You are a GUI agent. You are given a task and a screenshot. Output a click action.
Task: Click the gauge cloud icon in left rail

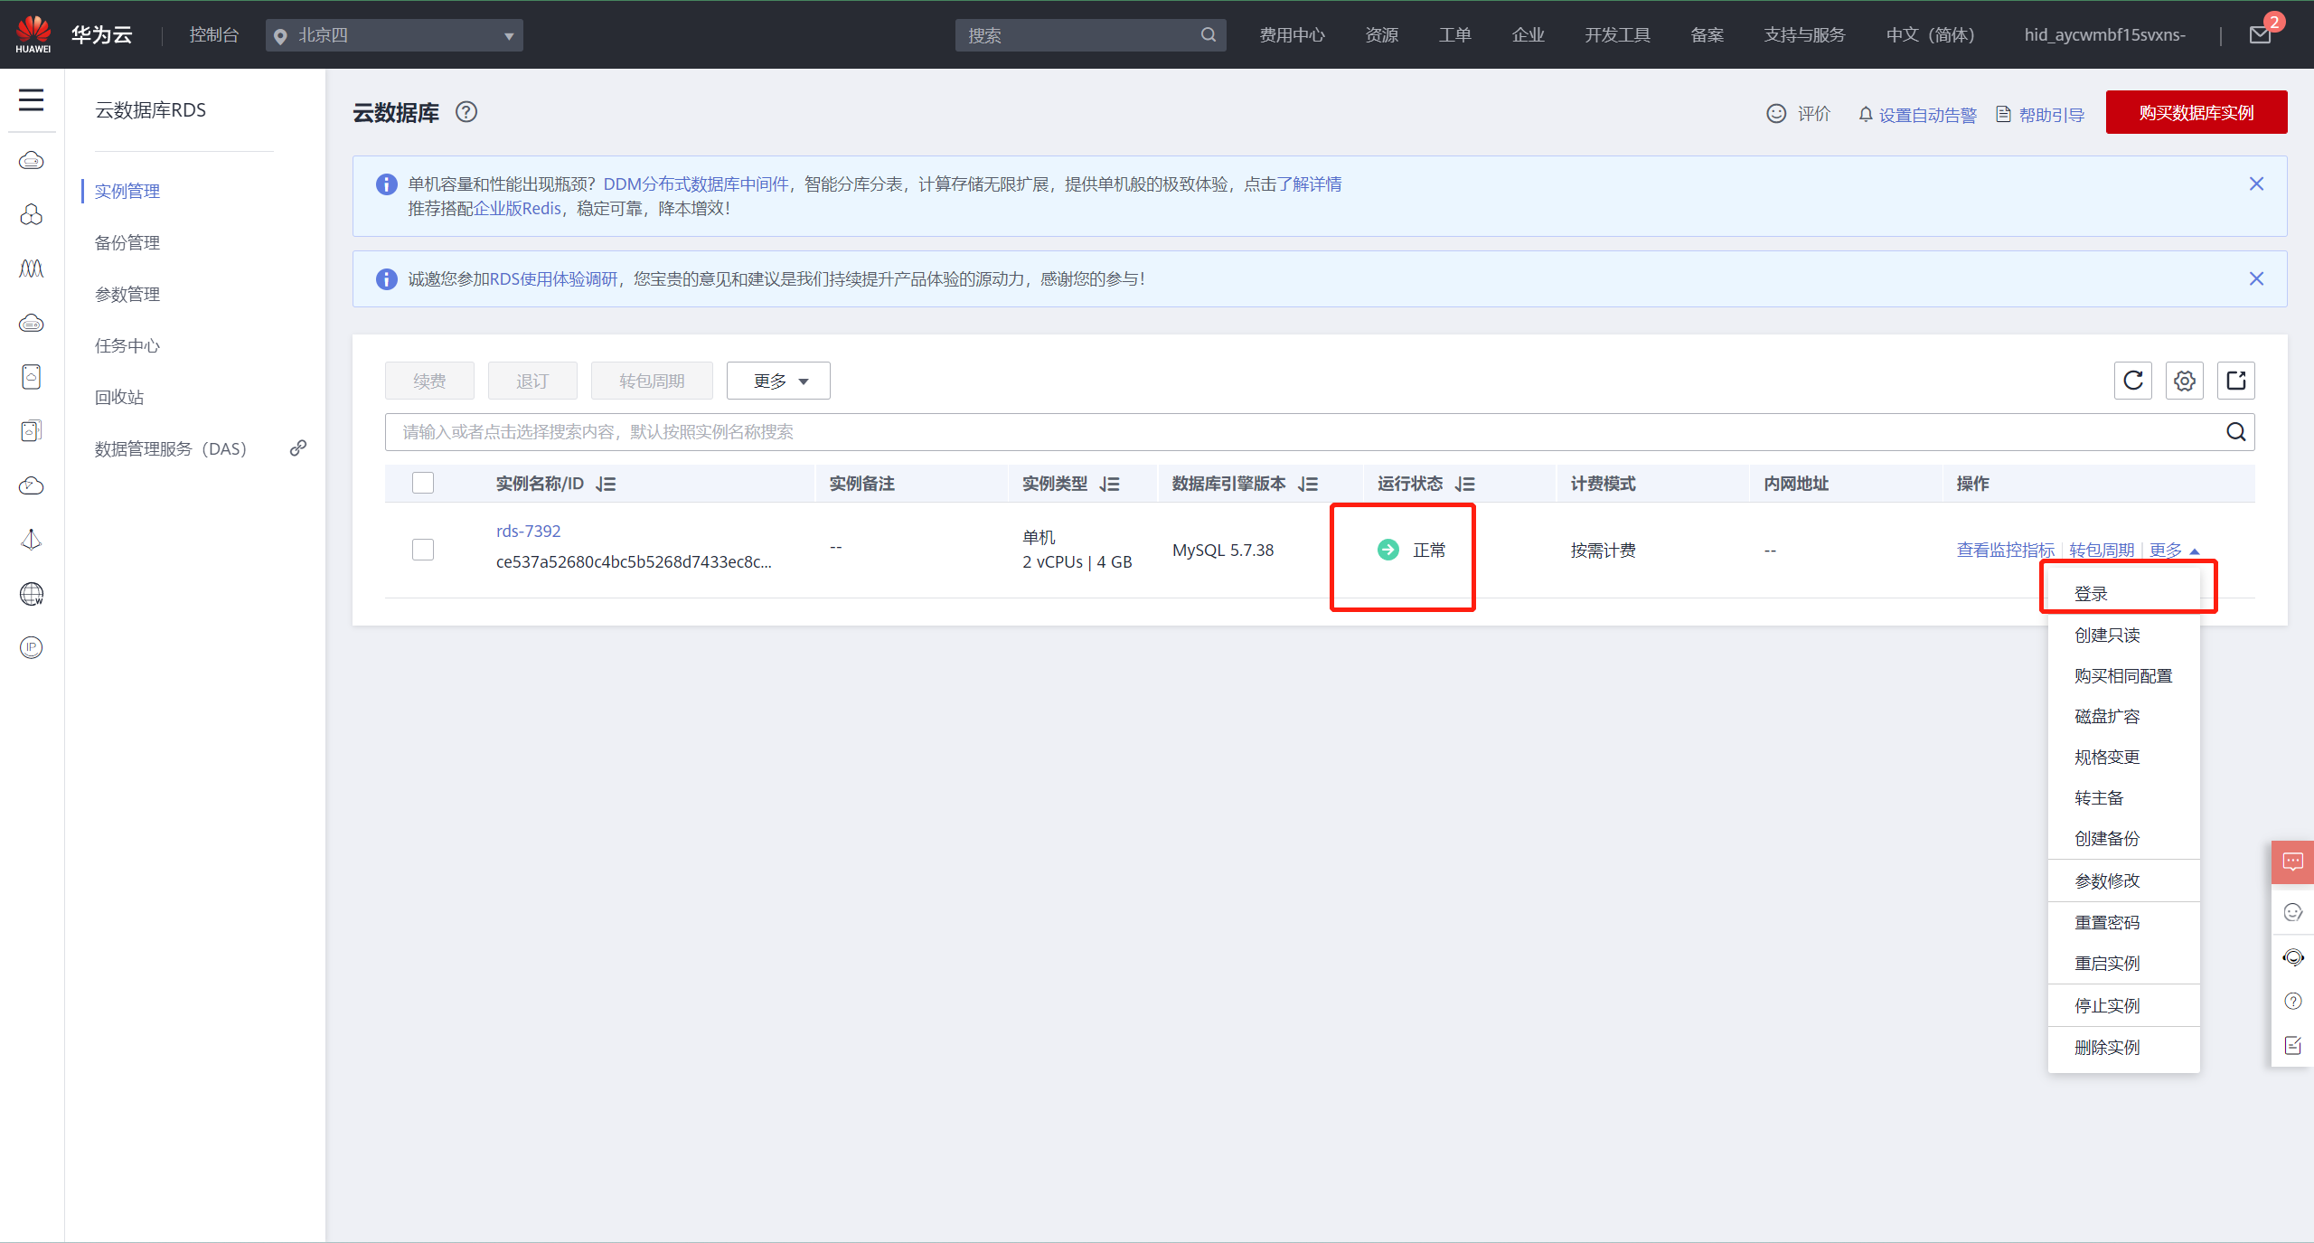(x=32, y=485)
